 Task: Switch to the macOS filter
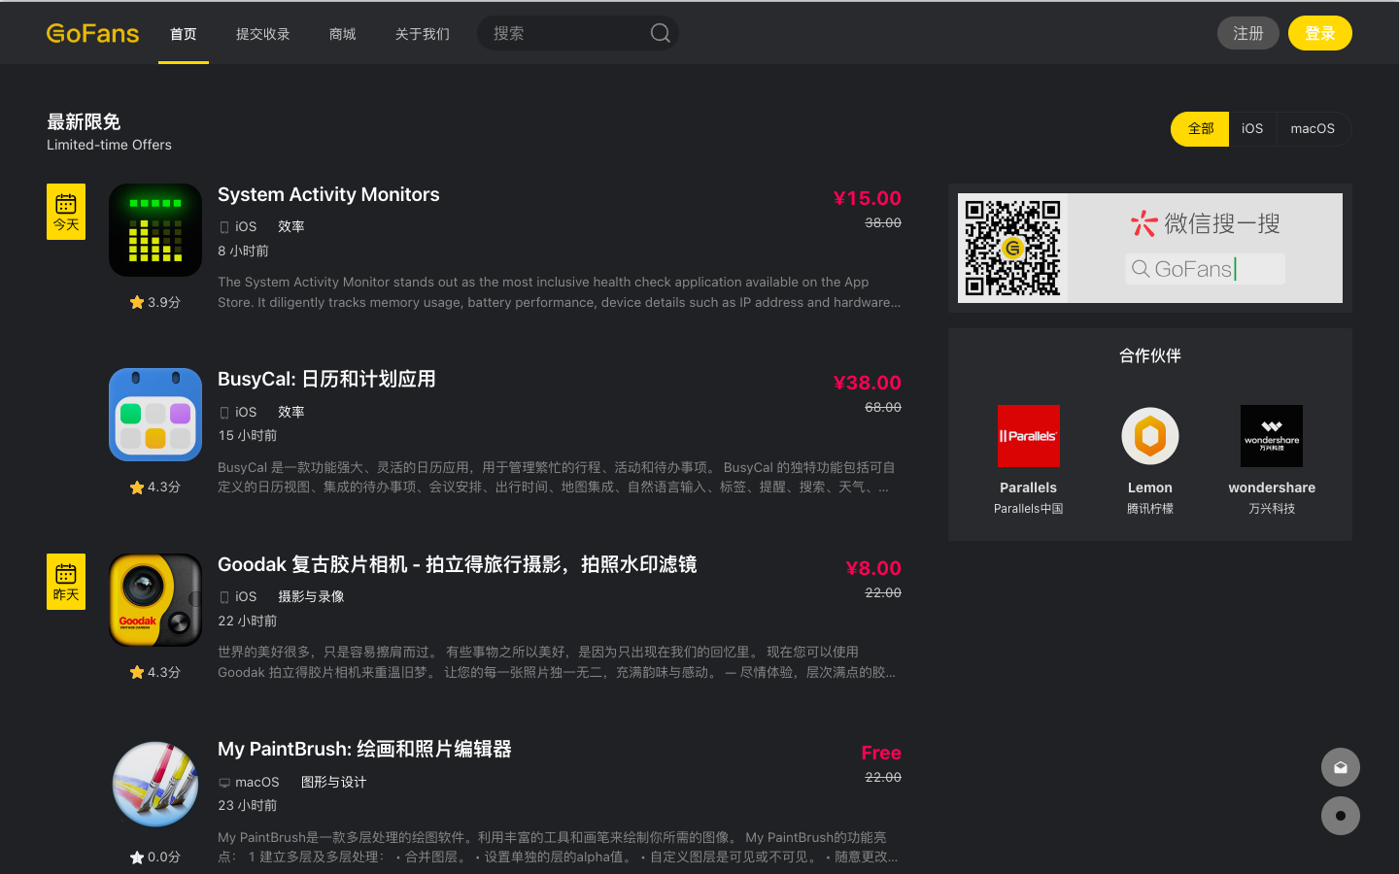1312,128
